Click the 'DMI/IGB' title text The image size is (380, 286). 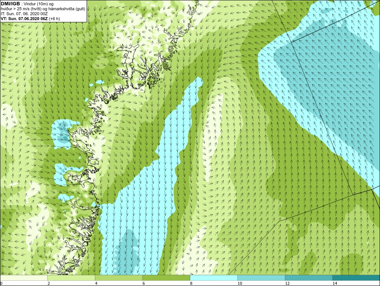(x=10, y=4)
